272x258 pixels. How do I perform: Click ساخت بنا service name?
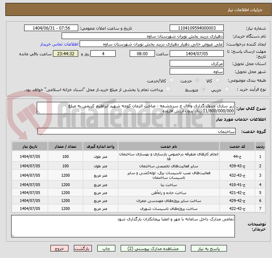point(169,185)
